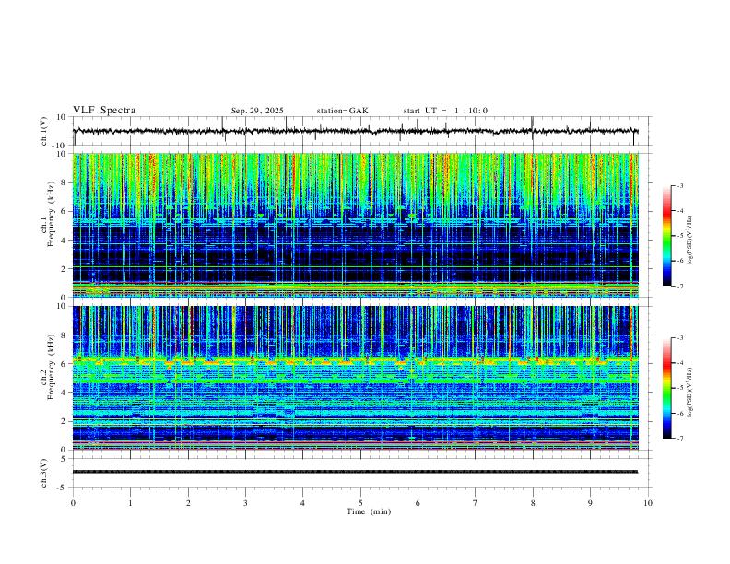Click the 'Time (min)' axis label
The image size is (730, 564).
[x=369, y=511]
